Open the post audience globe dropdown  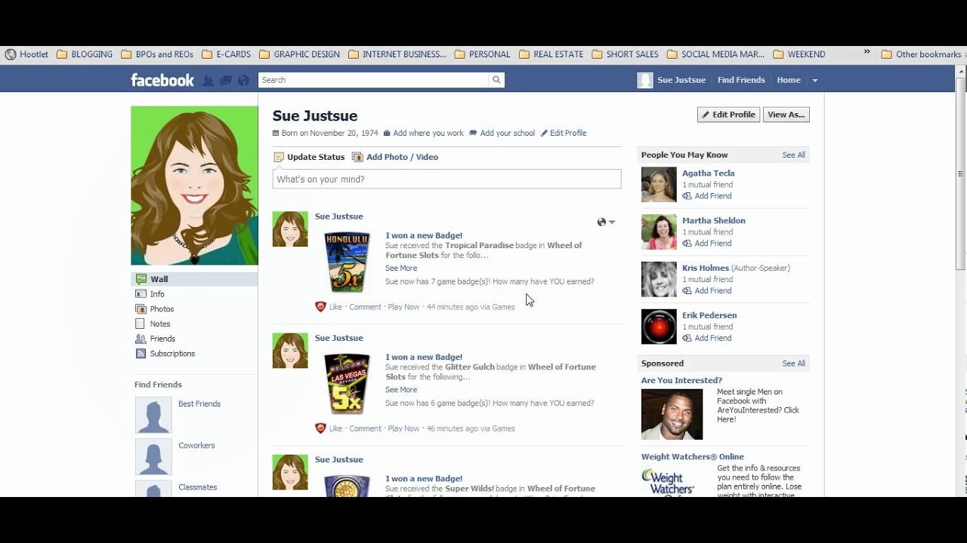point(606,222)
